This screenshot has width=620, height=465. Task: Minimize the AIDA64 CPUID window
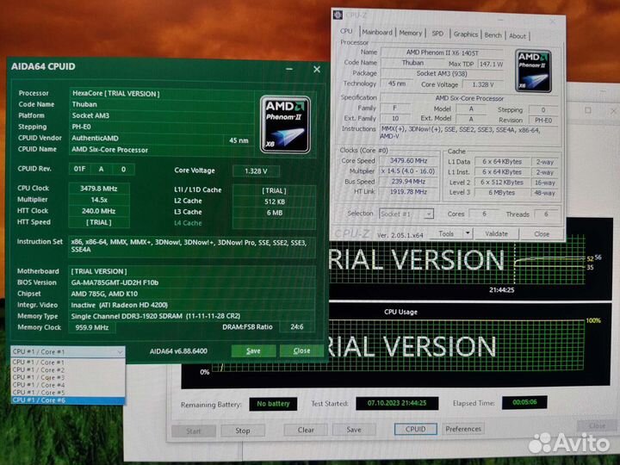[x=289, y=69]
